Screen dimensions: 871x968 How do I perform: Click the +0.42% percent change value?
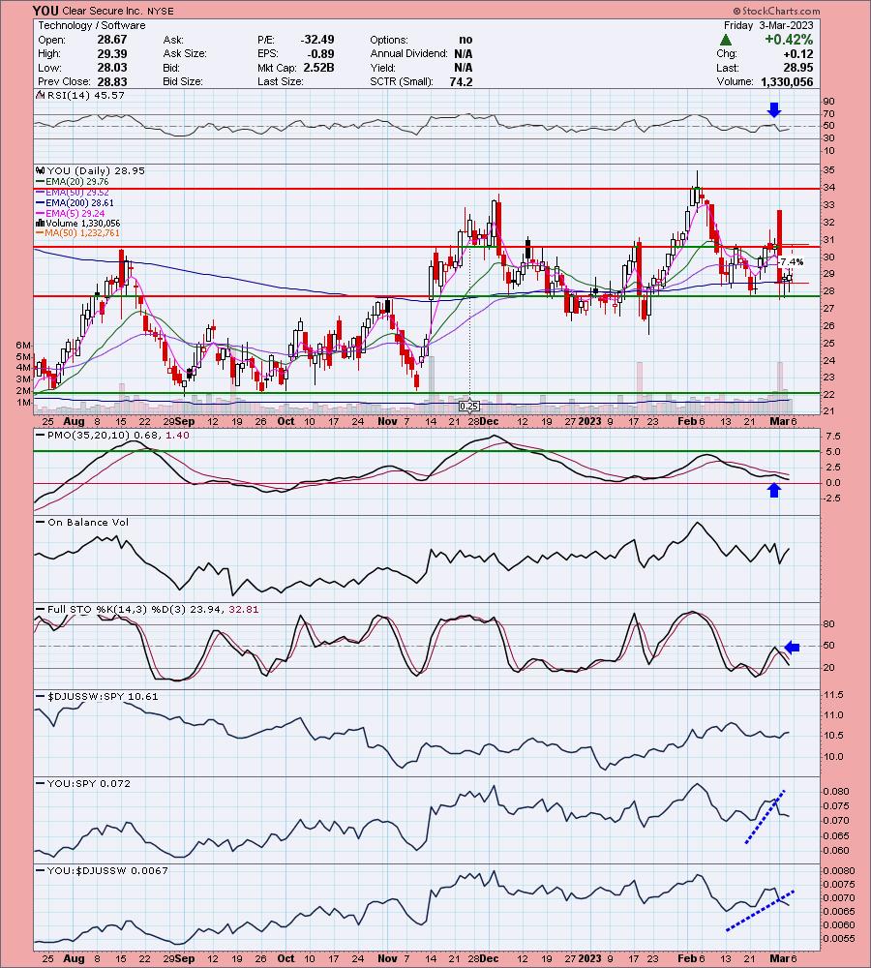[789, 40]
